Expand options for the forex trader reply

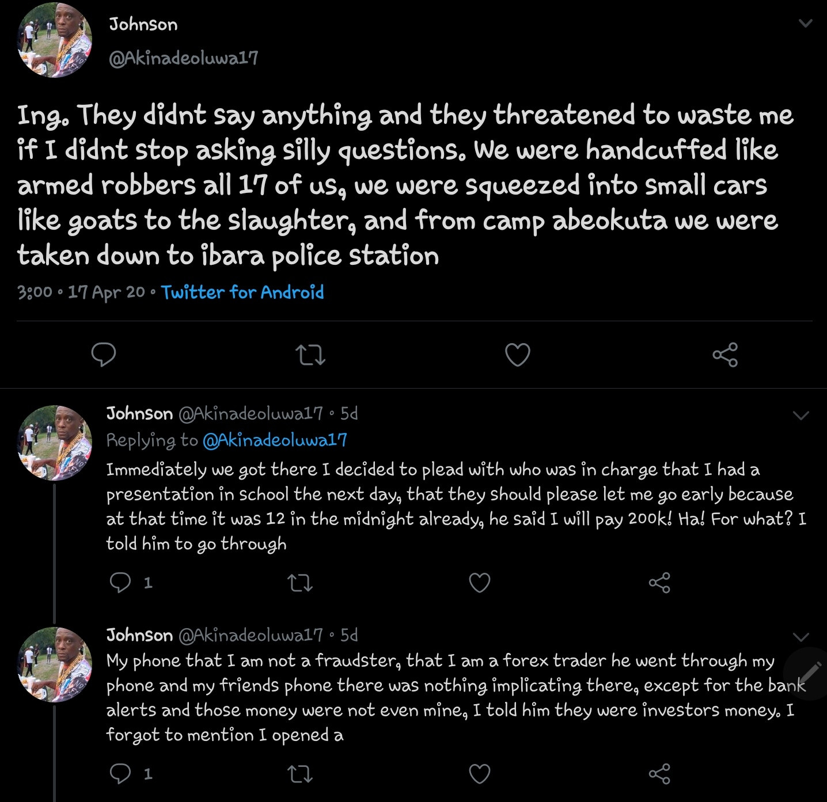click(801, 636)
